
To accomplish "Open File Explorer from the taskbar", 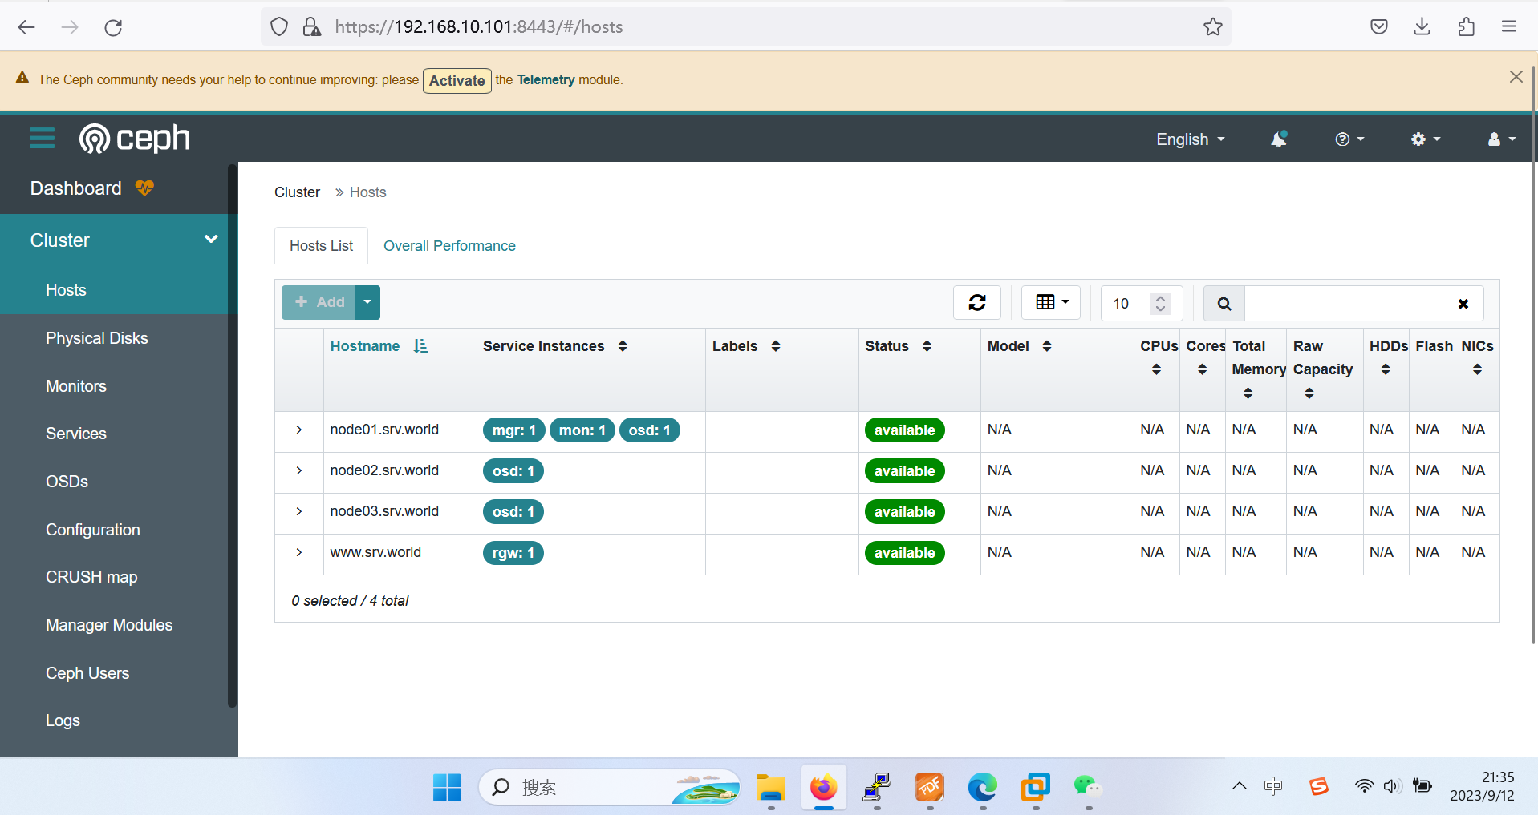I will (x=770, y=788).
